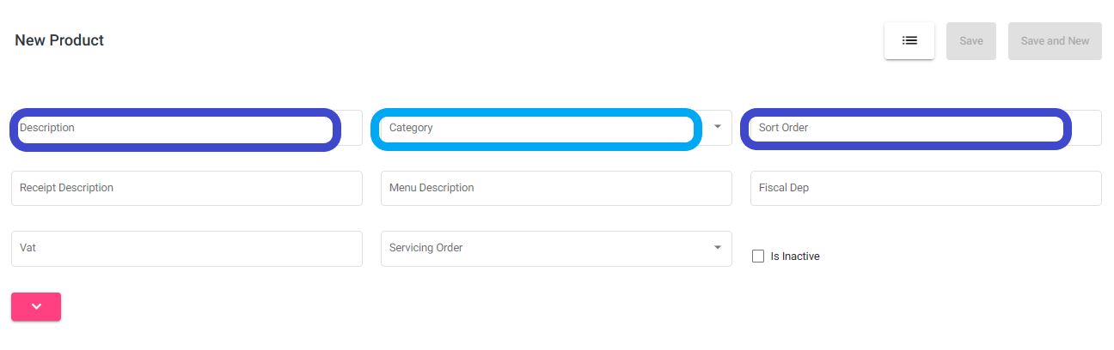
Task: Click the Save and New button
Action: [x=1055, y=40]
